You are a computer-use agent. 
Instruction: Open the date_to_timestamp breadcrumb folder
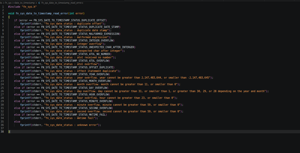[25, 3]
